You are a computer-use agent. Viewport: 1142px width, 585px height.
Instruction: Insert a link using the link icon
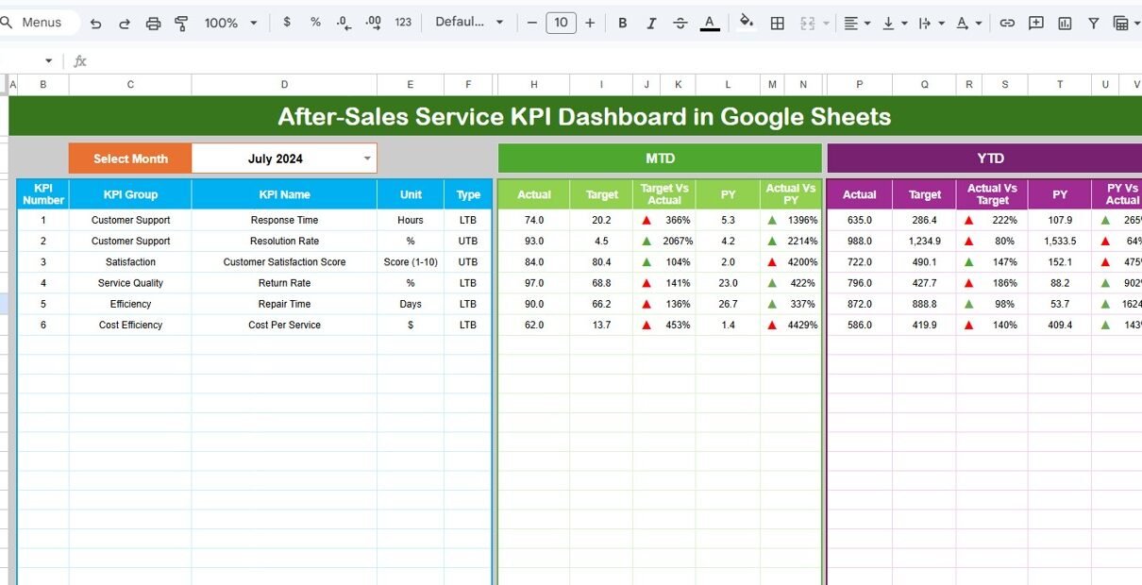(x=1007, y=23)
